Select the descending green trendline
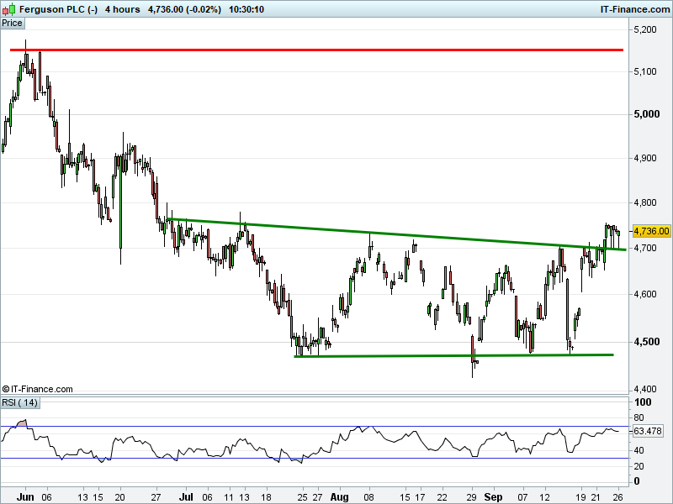 [x=396, y=234]
